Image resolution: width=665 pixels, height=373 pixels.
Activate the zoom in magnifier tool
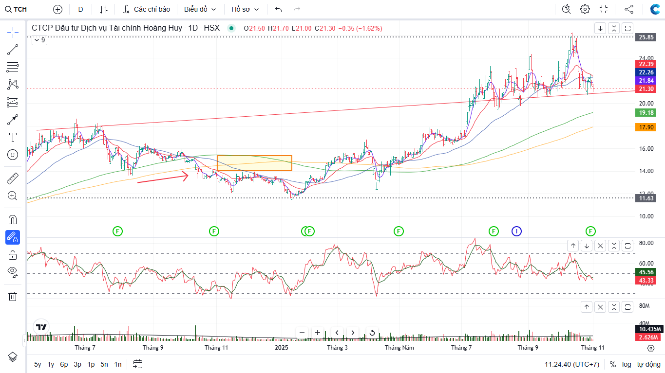pos(13,196)
